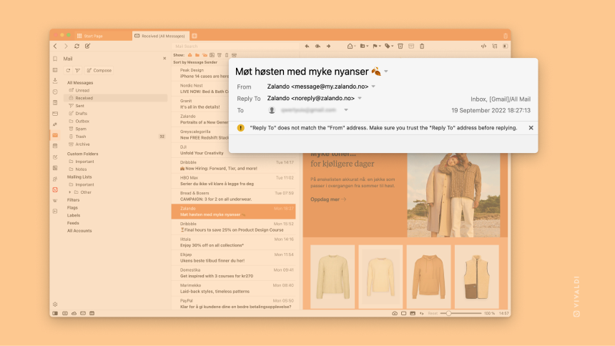Open the Downloads panel icon
The width and height of the screenshot is (615, 346).
55,80
